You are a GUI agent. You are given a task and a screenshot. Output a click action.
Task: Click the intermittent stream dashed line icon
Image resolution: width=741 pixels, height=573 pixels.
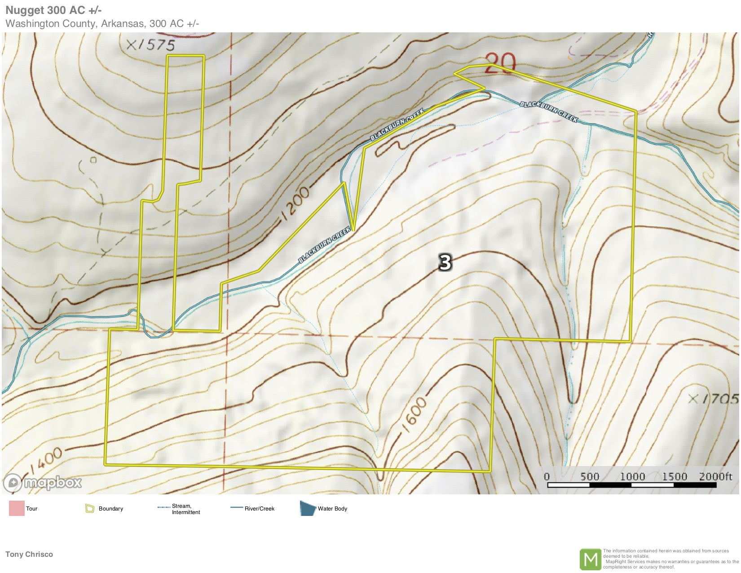pos(163,507)
